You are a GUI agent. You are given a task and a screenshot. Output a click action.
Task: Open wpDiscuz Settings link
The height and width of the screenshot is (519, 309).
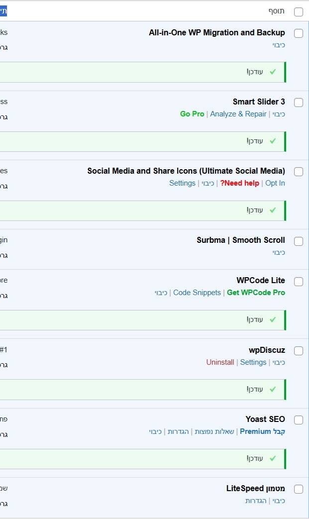click(x=253, y=362)
